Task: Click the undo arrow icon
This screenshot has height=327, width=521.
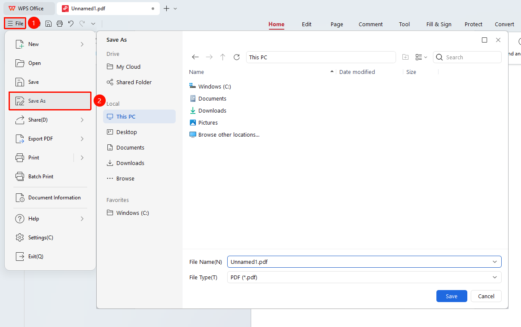Action: click(x=71, y=24)
